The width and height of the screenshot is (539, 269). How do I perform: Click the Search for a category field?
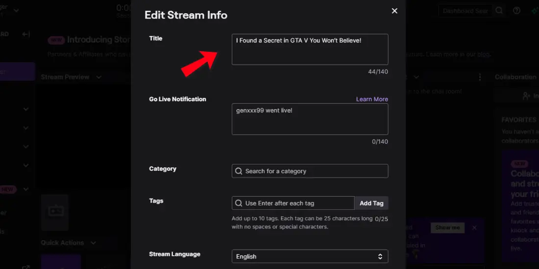310,171
